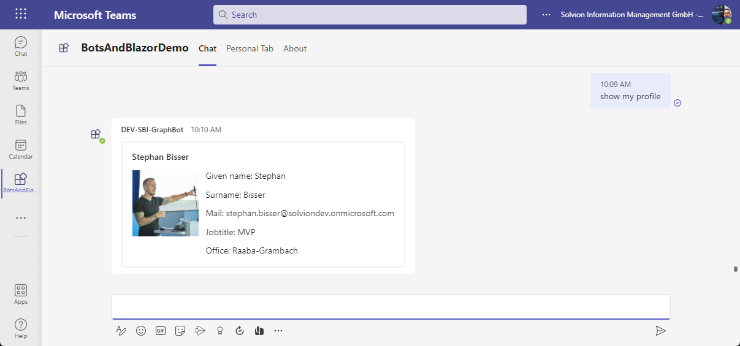
Task: Click the profile photo thumbnail in the card
Action: coord(166,203)
